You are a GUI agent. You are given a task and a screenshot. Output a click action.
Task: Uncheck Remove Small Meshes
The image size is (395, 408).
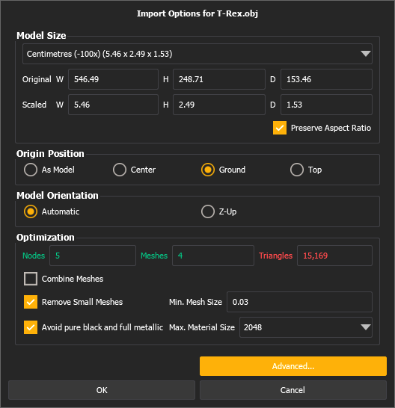[31, 302]
